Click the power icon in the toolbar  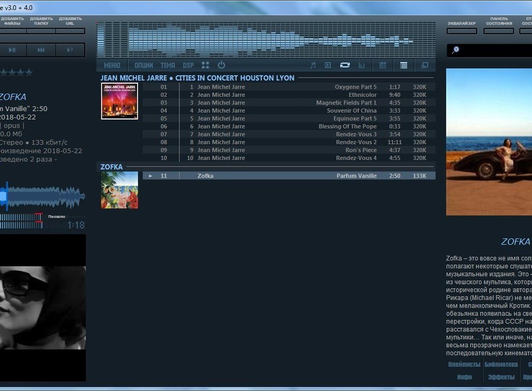pyautogui.click(x=221, y=65)
